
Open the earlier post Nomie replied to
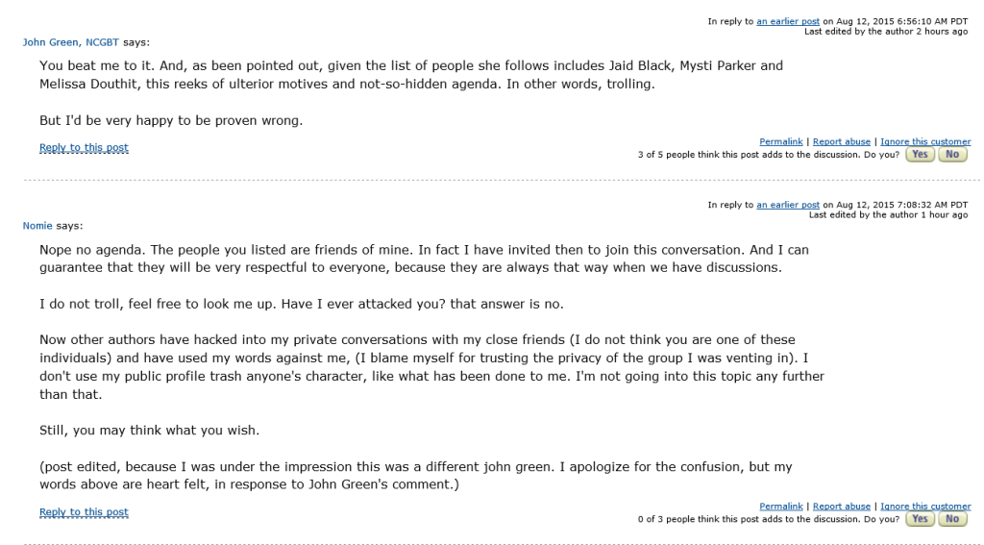788,205
